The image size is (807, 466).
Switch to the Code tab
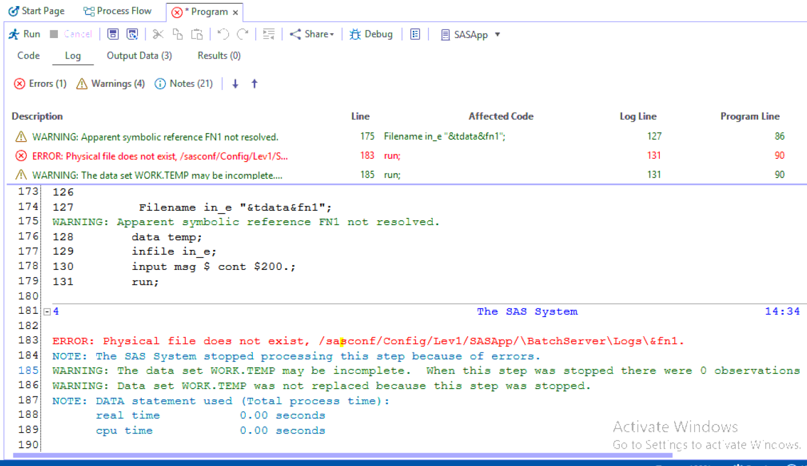coord(28,56)
